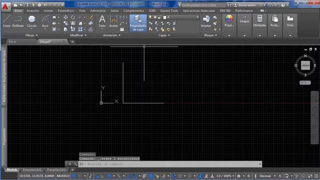Viewport: 320px width, 180px height.
Task: Toggle the layer freeze sun icon
Action: click(155, 17)
